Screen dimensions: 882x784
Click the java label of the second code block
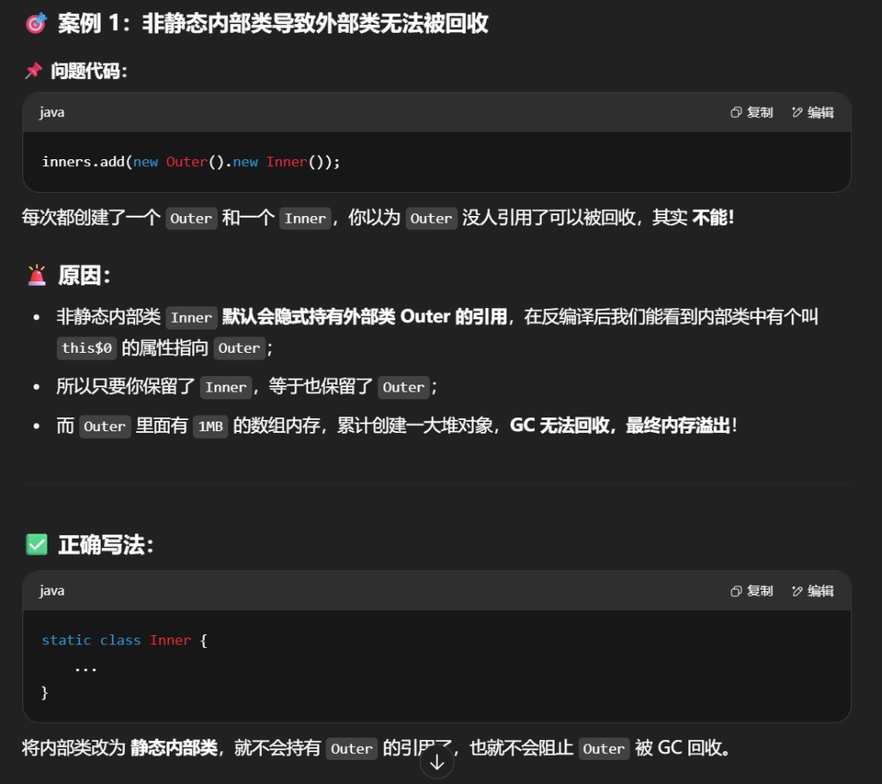click(52, 591)
